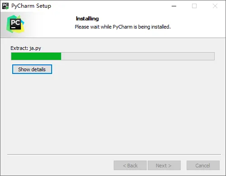Screen dimensions: 226x176
Task: Click the grayed-out maximize window icon
Action: pyautogui.click(x=194, y=6)
